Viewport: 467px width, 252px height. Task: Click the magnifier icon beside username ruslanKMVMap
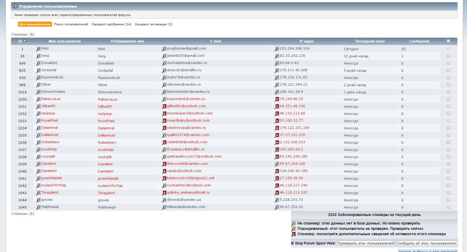coord(38,186)
